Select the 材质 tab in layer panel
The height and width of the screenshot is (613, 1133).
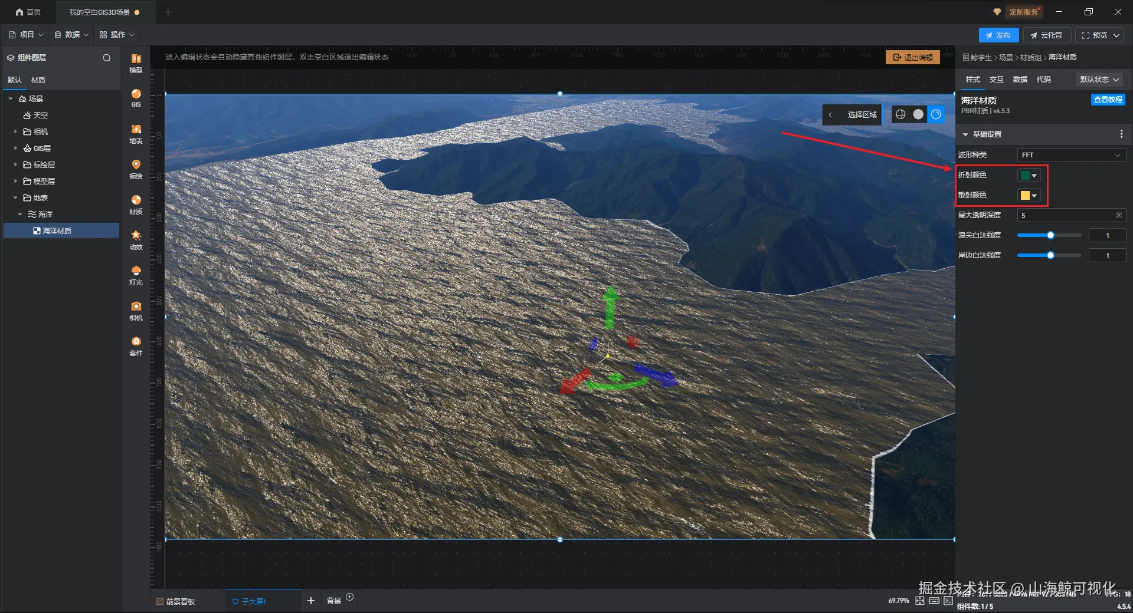(38, 80)
